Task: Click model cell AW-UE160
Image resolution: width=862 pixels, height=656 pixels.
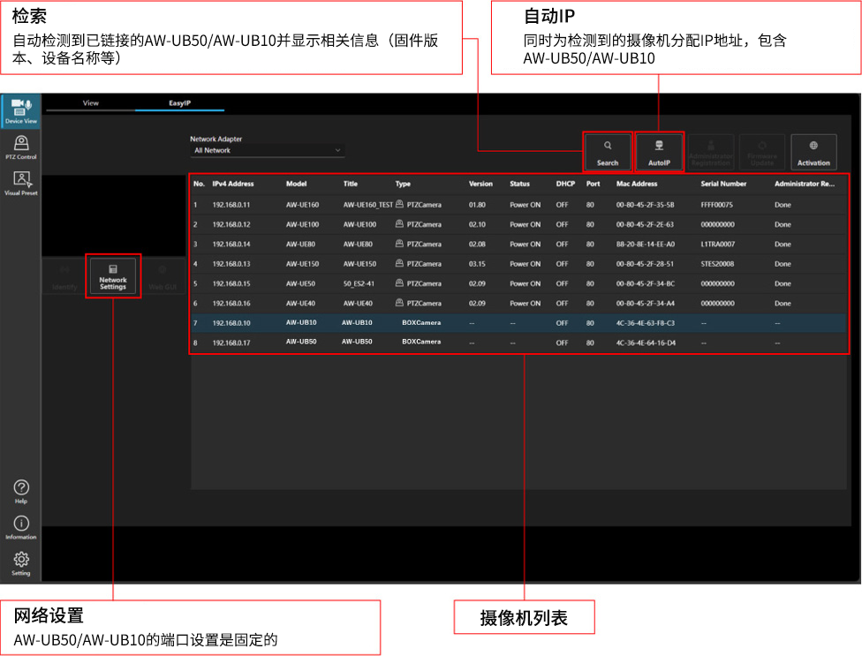Action: (x=302, y=204)
